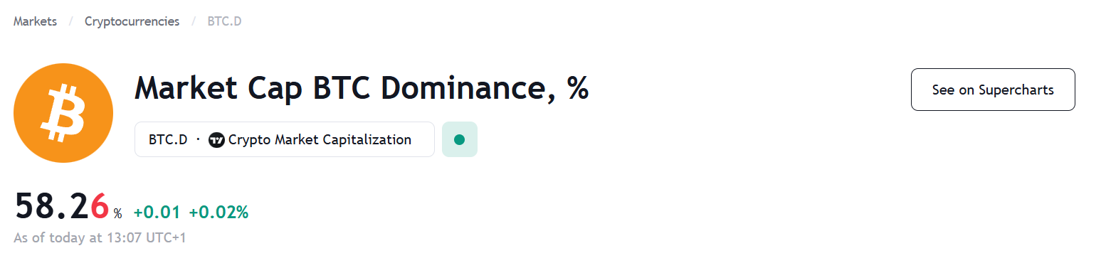This screenshot has height=263, width=1106.
Task: Open the See on Supercharts button
Action: point(993,90)
